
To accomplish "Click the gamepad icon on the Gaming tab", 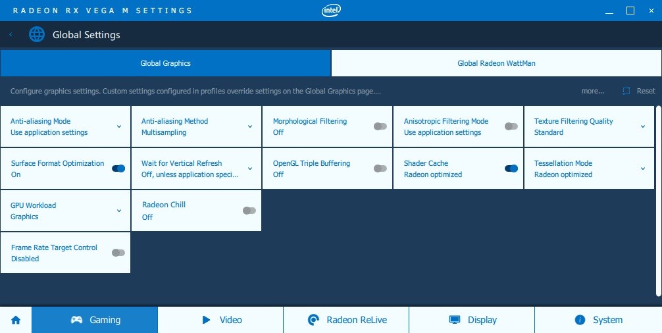I will [x=76, y=320].
